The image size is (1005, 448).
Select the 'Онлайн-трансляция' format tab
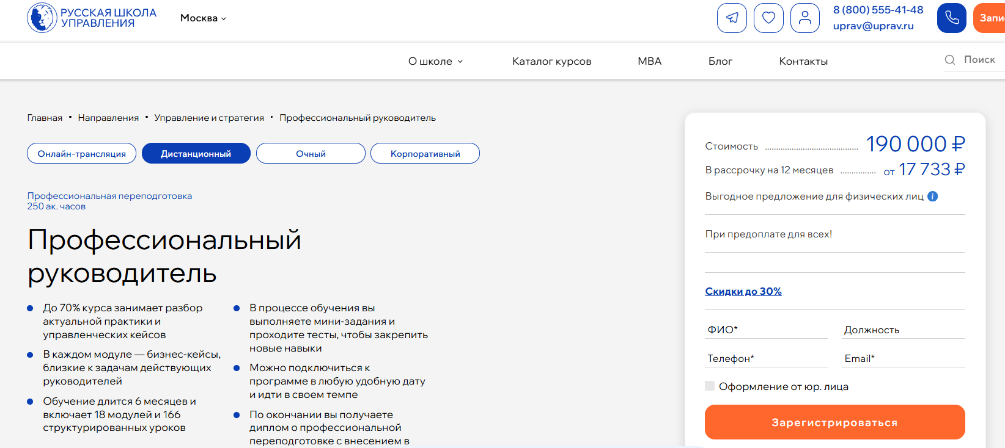(x=82, y=154)
